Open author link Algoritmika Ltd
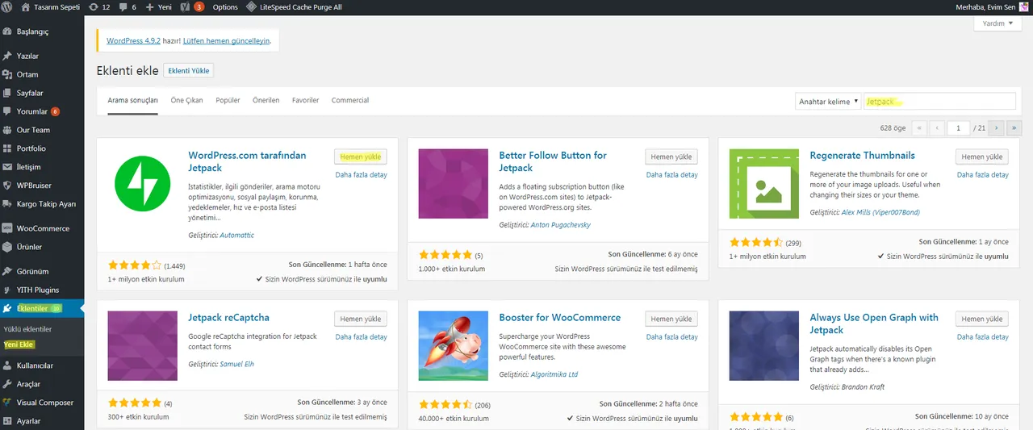This screenshot has width=1033, height=430. pyautogui.click(x=554, y=374)
